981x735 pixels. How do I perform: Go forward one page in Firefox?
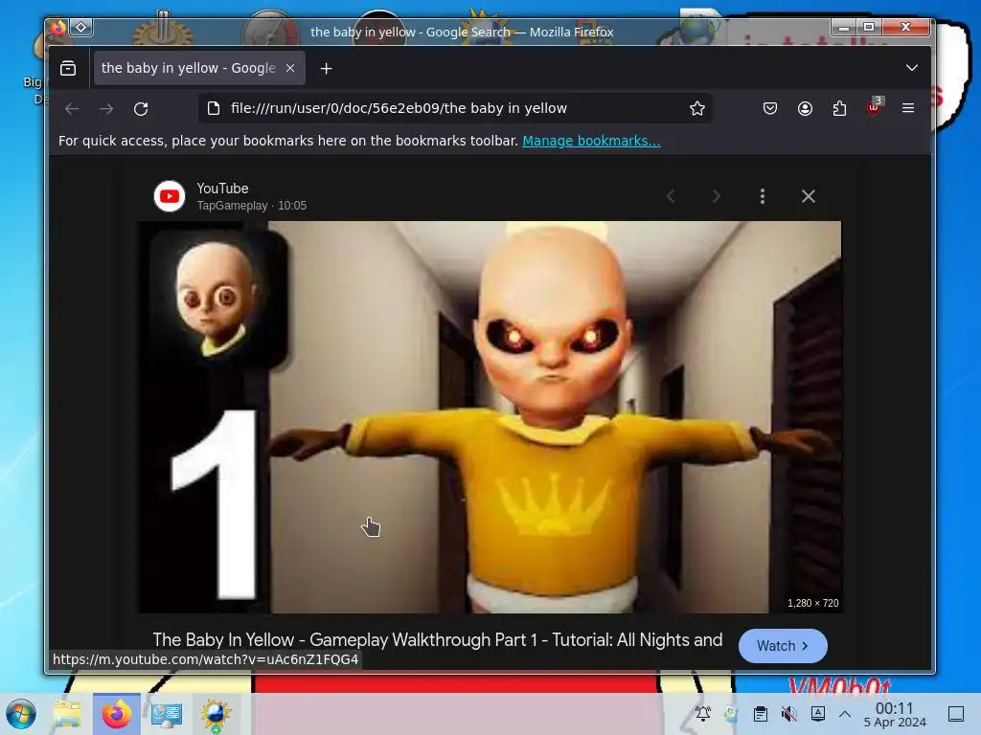(x=106, y=109)
